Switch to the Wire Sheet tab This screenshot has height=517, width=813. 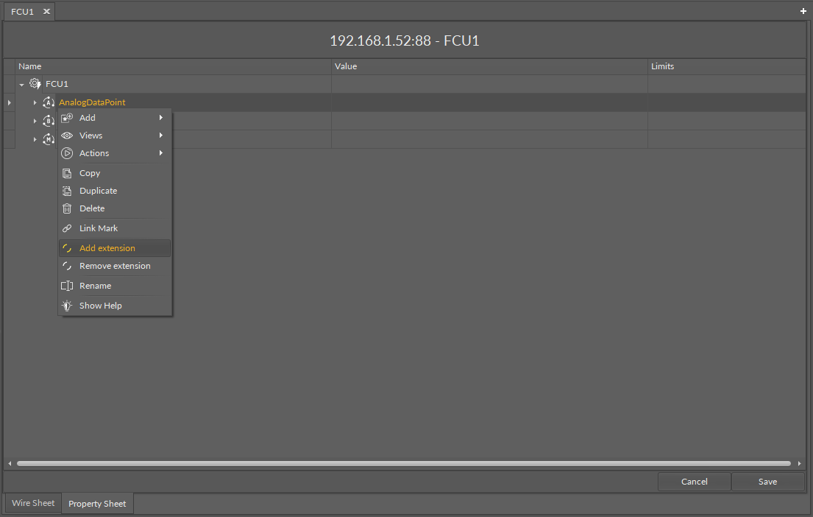32,503
